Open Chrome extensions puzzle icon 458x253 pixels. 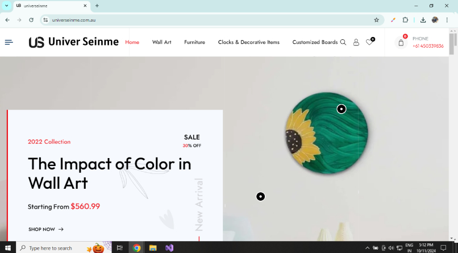[405, 20]
